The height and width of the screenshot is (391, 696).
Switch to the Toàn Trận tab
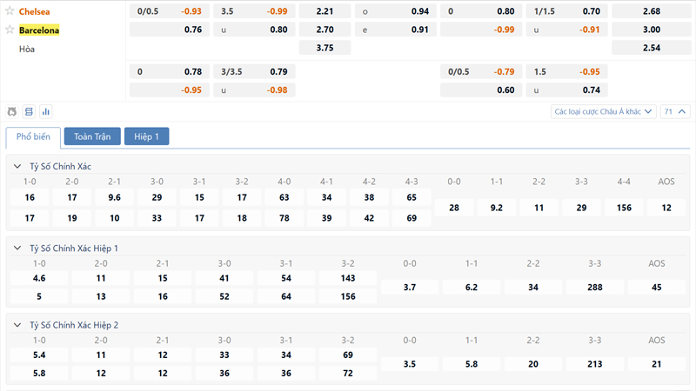pos(92,136)
